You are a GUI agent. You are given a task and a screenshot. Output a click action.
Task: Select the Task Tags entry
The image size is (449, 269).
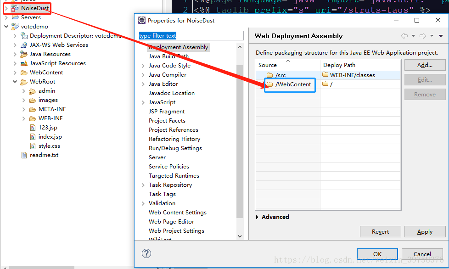[x=162, y=194]
